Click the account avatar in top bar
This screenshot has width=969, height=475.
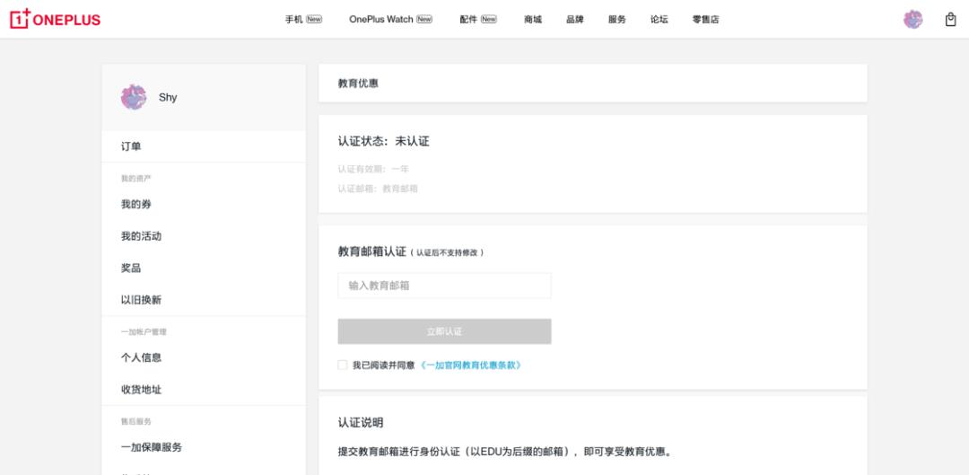tap(912, 19)
